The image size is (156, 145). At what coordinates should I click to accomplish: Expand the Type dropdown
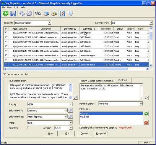tap(71, 123)
